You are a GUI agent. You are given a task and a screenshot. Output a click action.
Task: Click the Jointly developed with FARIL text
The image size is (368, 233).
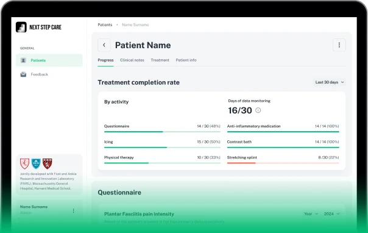pos(48,181)
